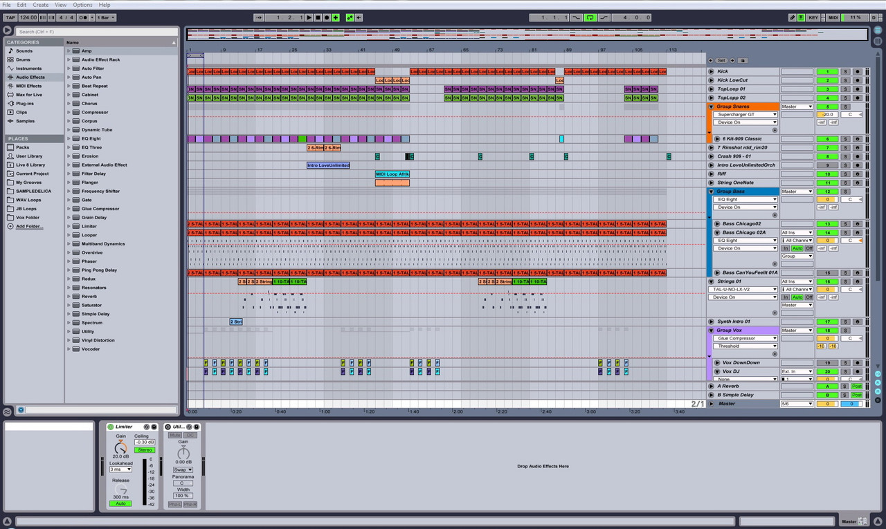Viewport: 886px width, 529px height.
Task: Click the transport Stop button
Action: (318, 17)
